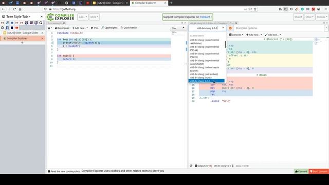Open Quick-bench for this code
329x185 pixels.
(129, 28)
